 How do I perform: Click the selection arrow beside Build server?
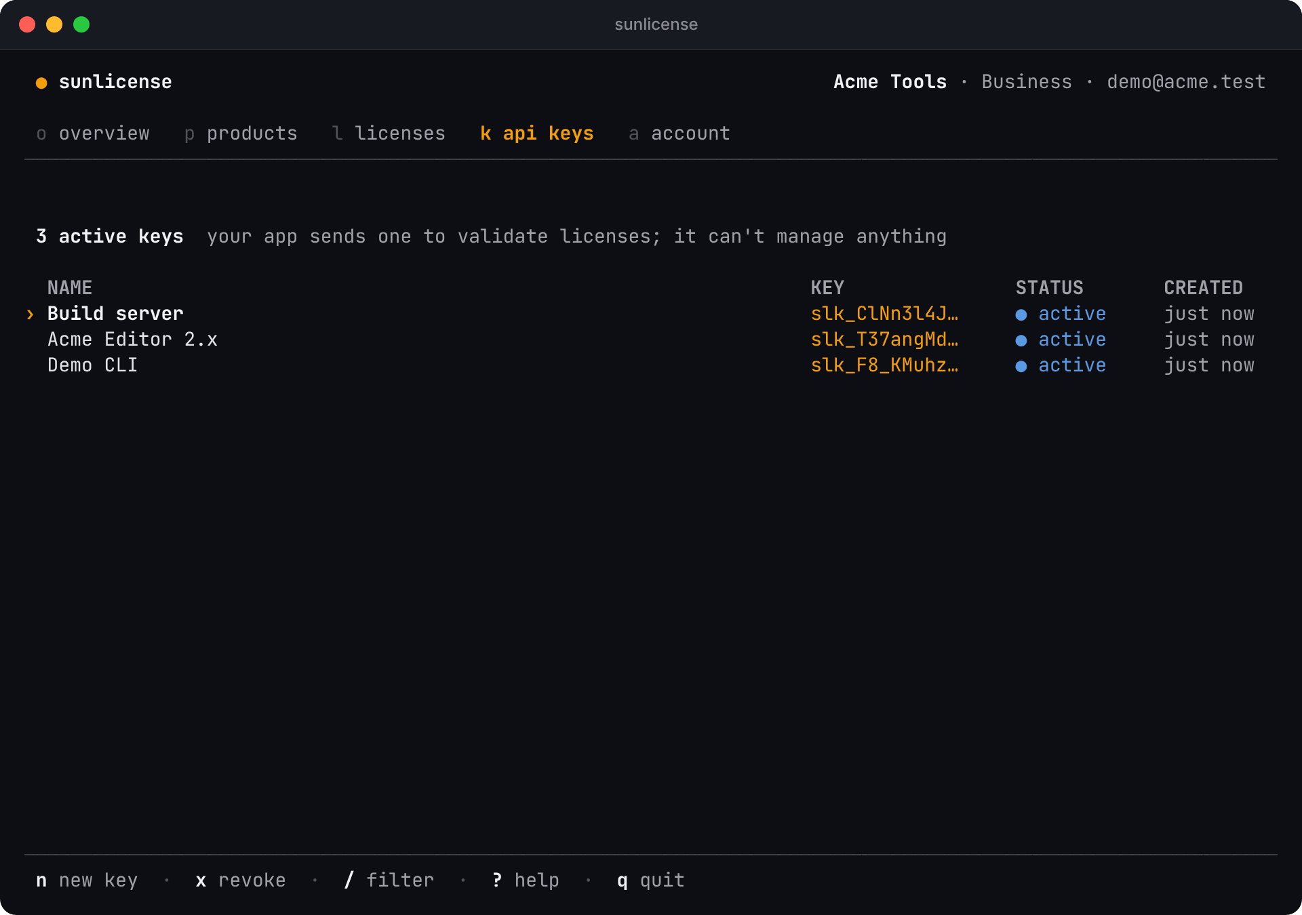click(30, 314)
